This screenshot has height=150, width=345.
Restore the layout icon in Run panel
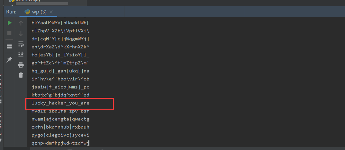click(x=9, y=46)
